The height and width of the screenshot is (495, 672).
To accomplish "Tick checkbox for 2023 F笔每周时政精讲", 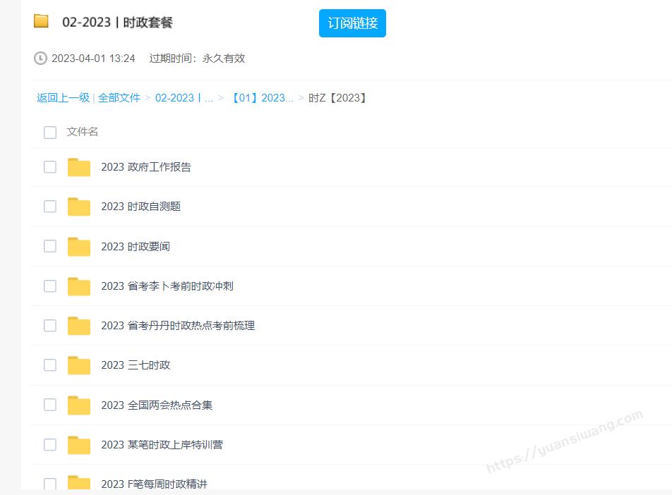I will pos(50,484).
